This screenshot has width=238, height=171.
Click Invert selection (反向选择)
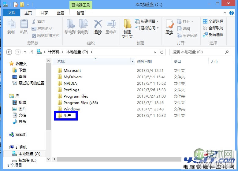[213, 35]
